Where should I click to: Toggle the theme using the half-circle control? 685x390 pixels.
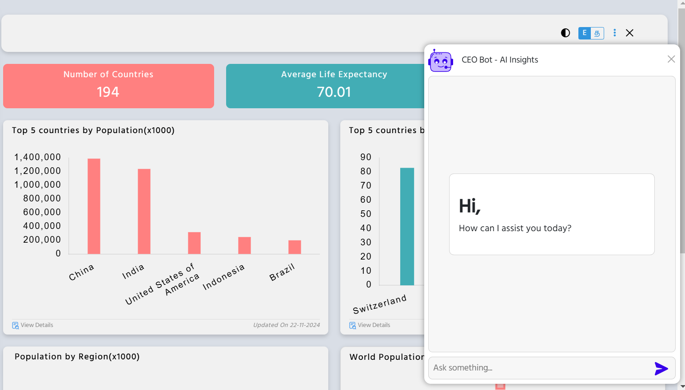click(565, 33)
